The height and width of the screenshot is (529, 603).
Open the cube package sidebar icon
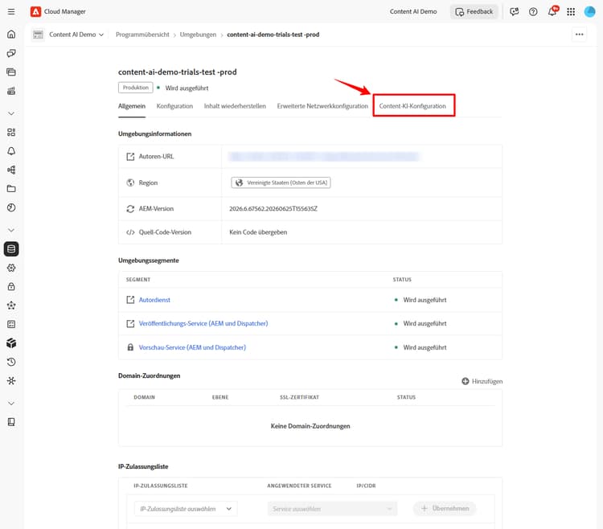11,343
